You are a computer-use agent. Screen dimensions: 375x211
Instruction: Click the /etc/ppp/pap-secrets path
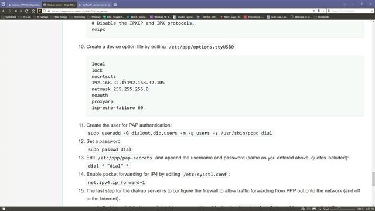(x=125, y=158)
